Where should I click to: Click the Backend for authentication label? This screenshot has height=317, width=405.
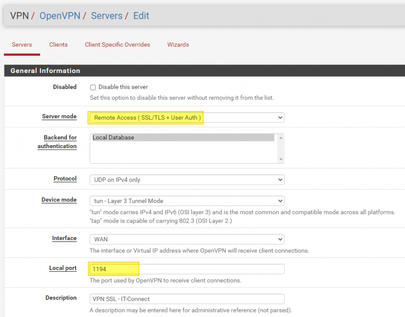click(57, 142)
